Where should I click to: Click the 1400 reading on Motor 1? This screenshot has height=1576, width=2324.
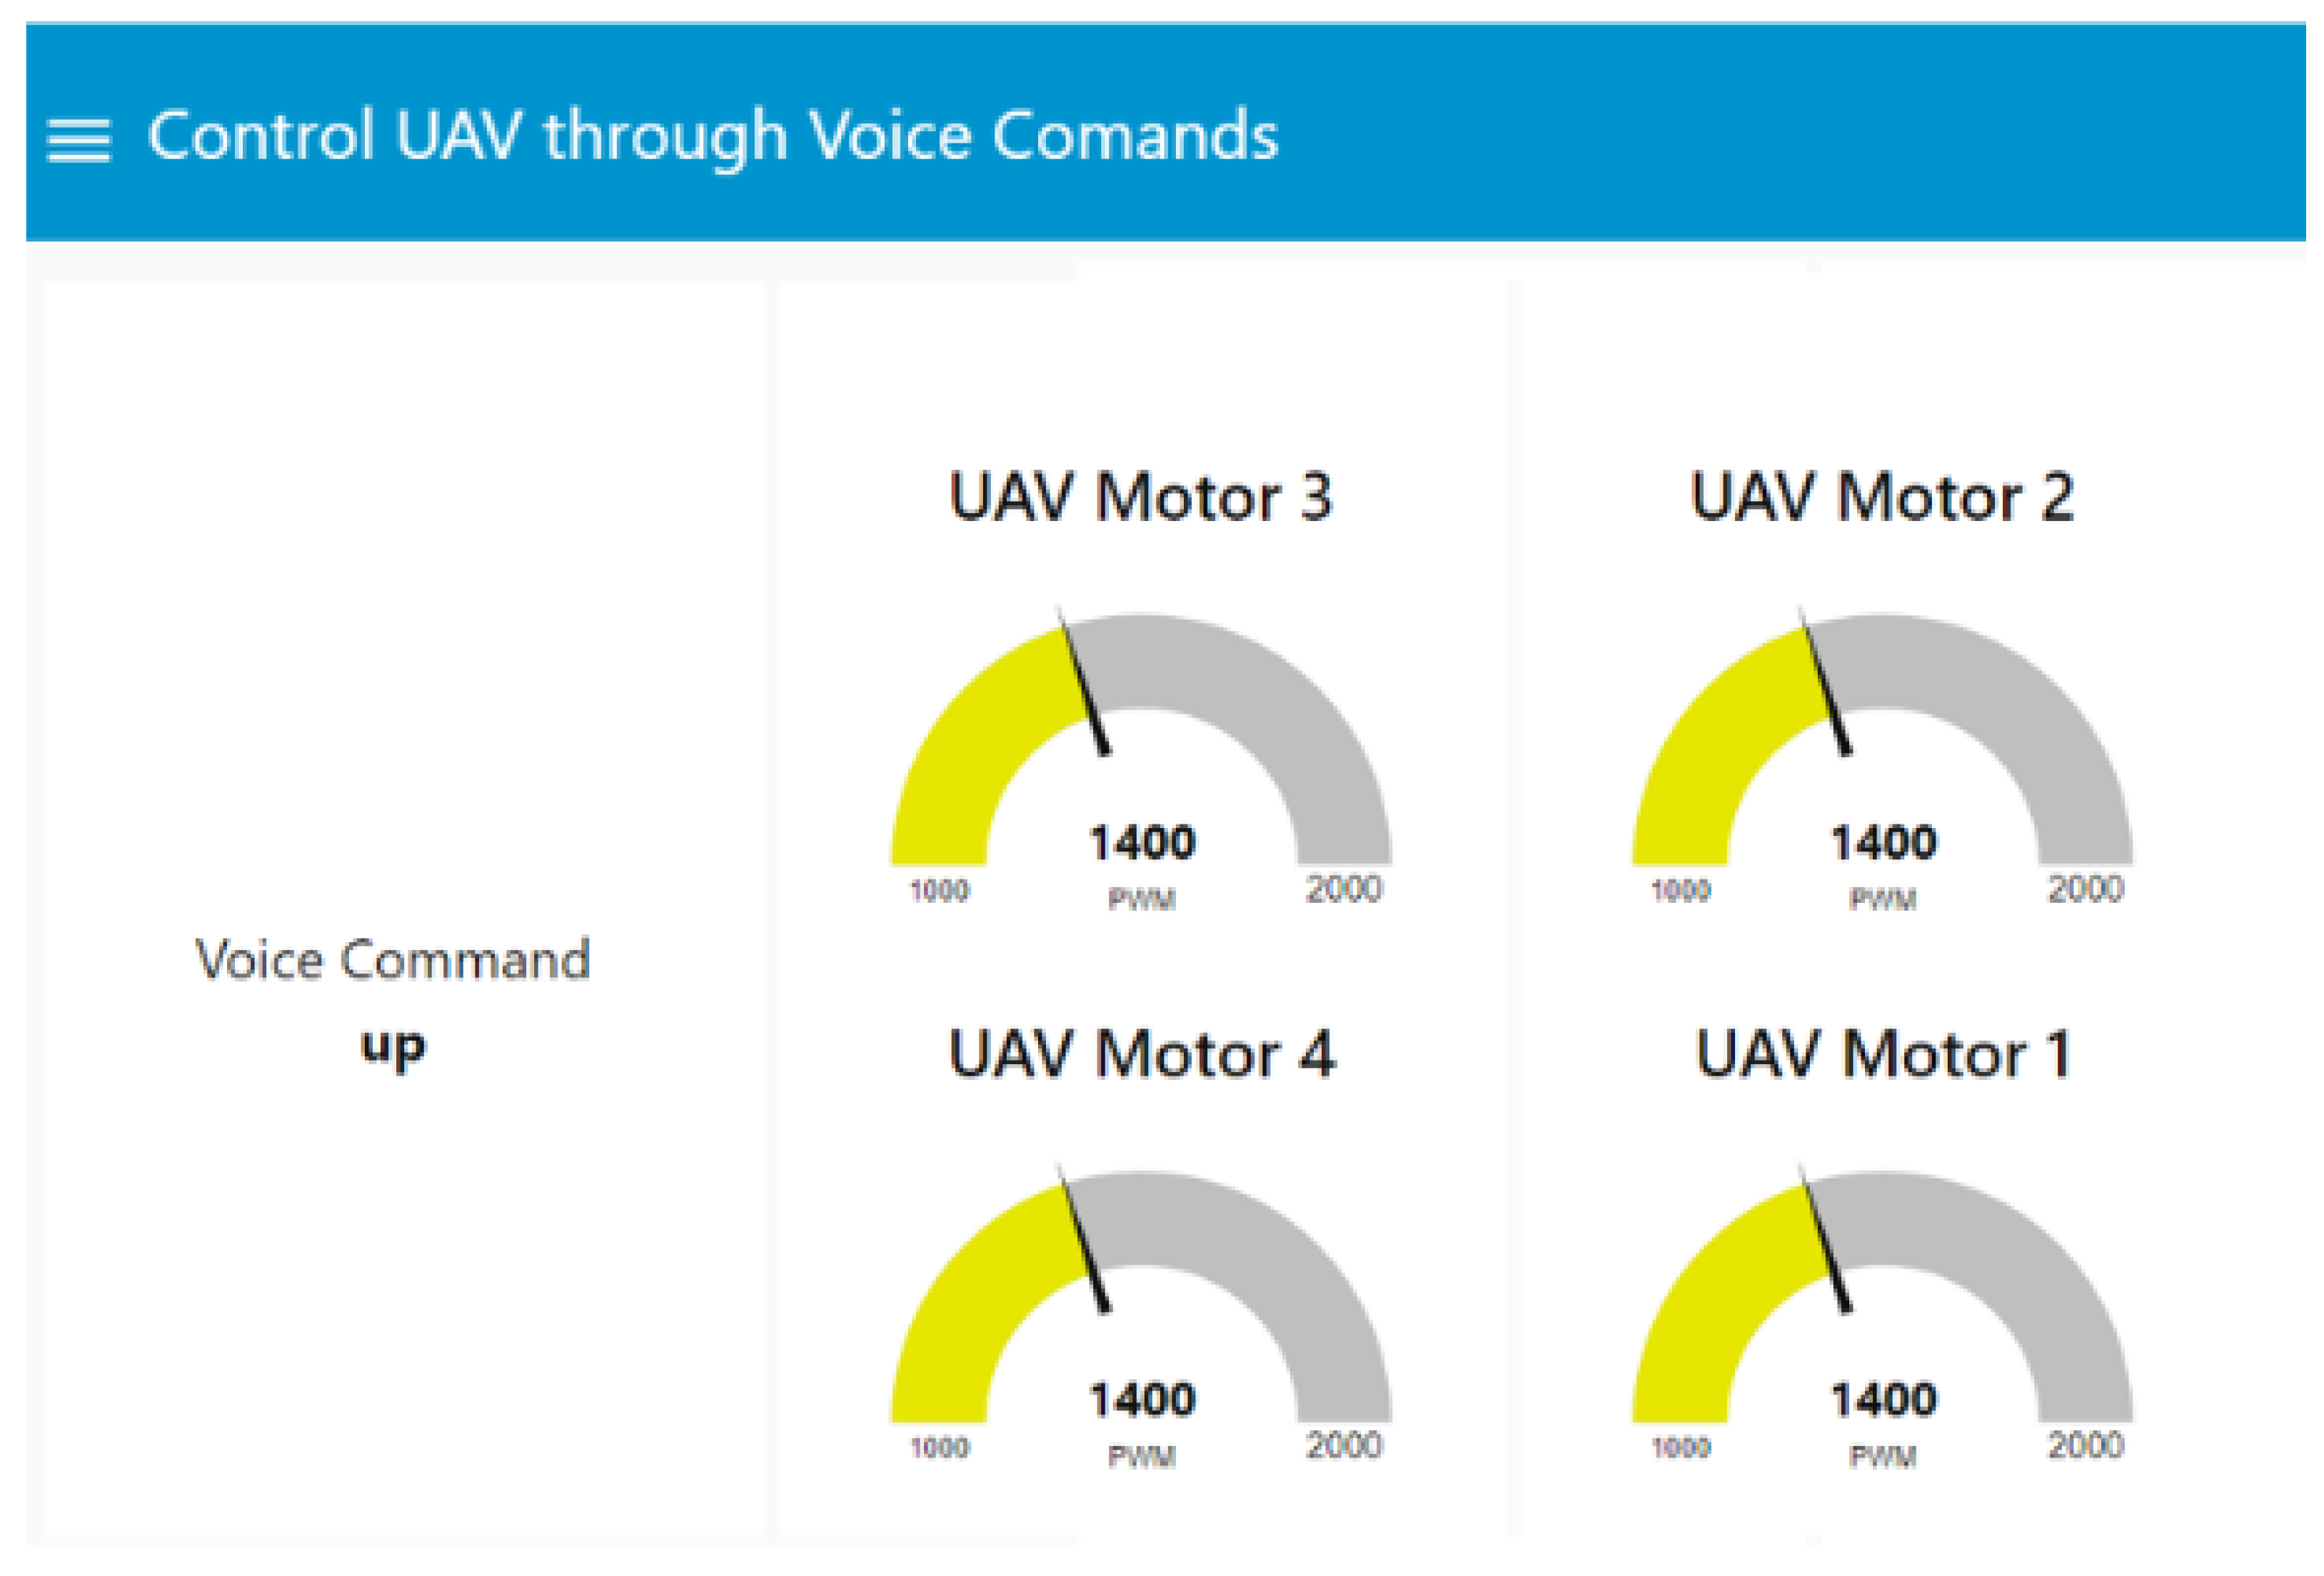coord(1883,1400)
